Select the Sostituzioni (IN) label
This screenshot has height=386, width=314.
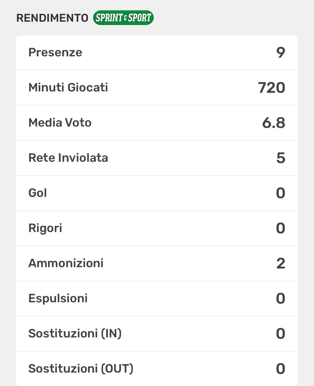75,333
